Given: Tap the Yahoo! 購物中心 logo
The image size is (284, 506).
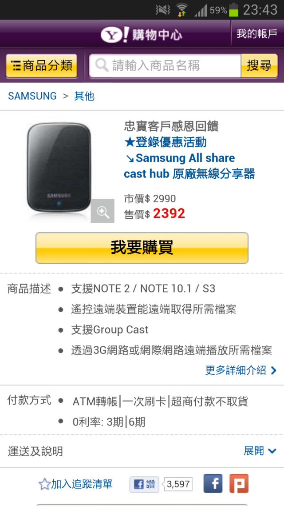Looking at the screenshot, I should click(x=142, y=35).
